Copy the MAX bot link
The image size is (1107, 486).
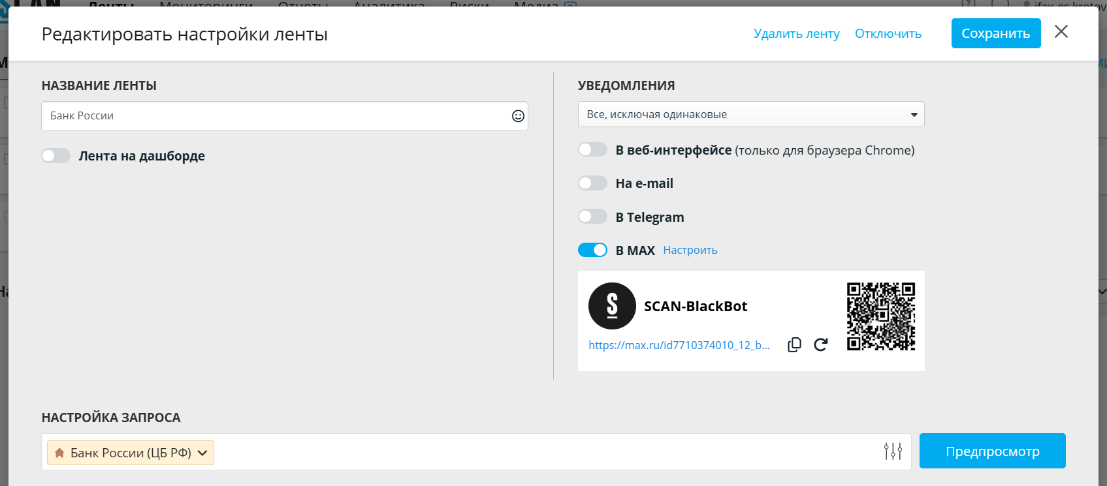click(794, 345)
